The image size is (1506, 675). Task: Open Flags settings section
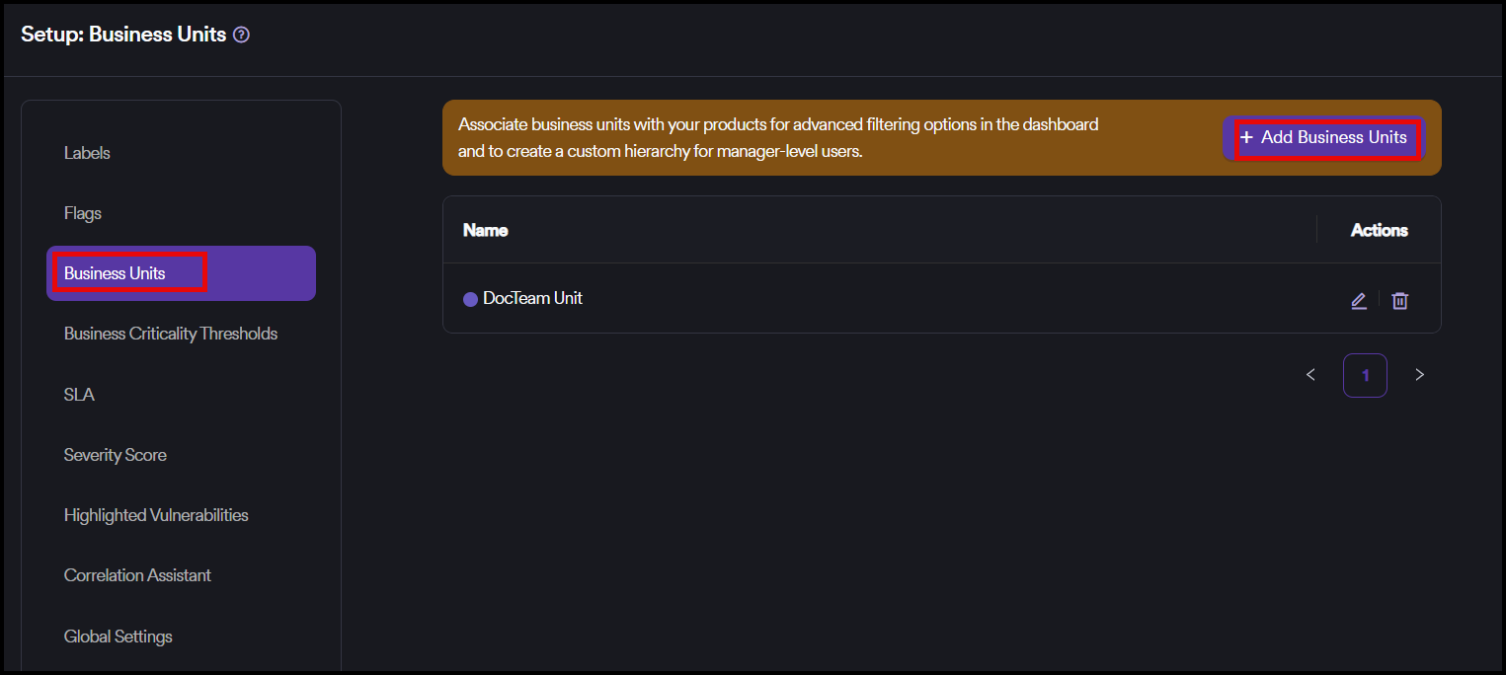[83, 213]
